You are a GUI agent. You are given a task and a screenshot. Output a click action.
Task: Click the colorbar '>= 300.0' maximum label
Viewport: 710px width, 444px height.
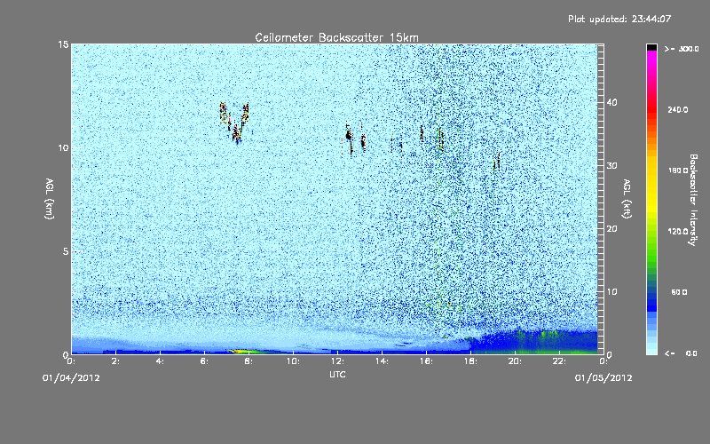tap(682, 49)
